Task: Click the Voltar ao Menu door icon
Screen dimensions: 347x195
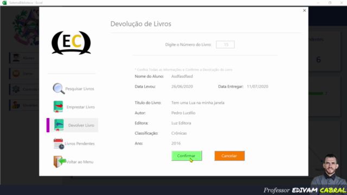Action: pos(59,161)
